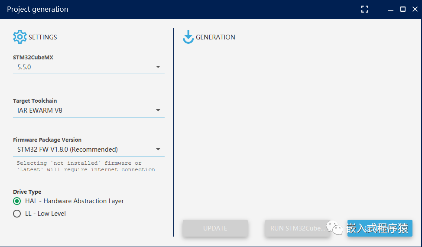Viewport: 422px width, 247px height.
Task: Select HAL - Hardware Abstraction Layer option
Action: tap(17, 201)
